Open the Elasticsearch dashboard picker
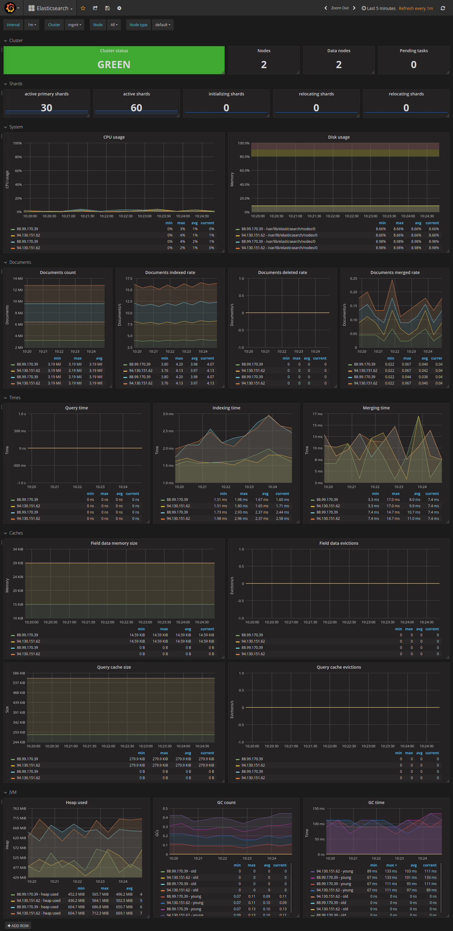 (x=50, y=8)
